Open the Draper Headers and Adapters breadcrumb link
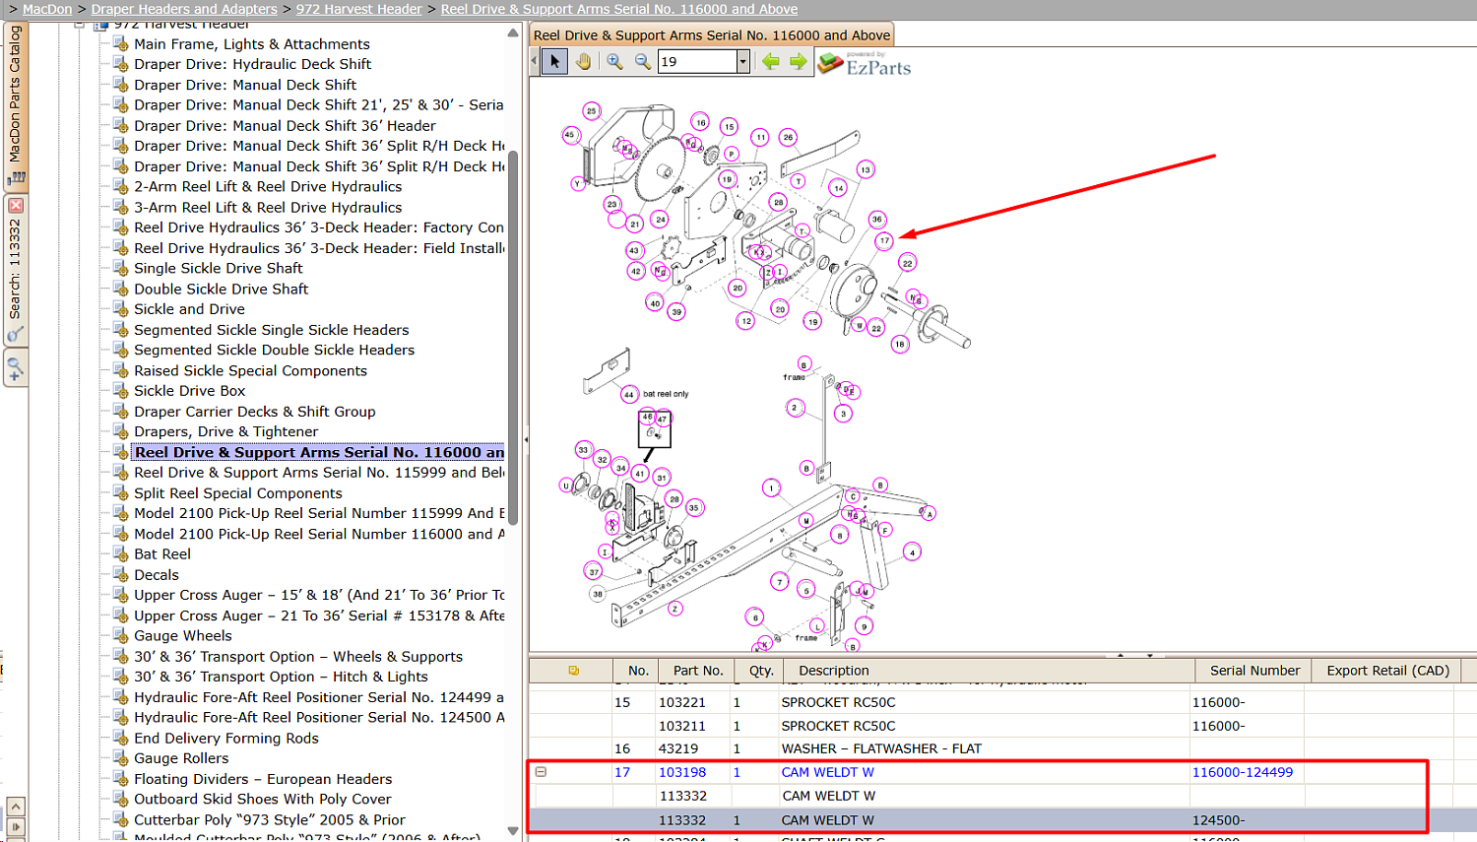The image size is (1477, 842). 184,9
